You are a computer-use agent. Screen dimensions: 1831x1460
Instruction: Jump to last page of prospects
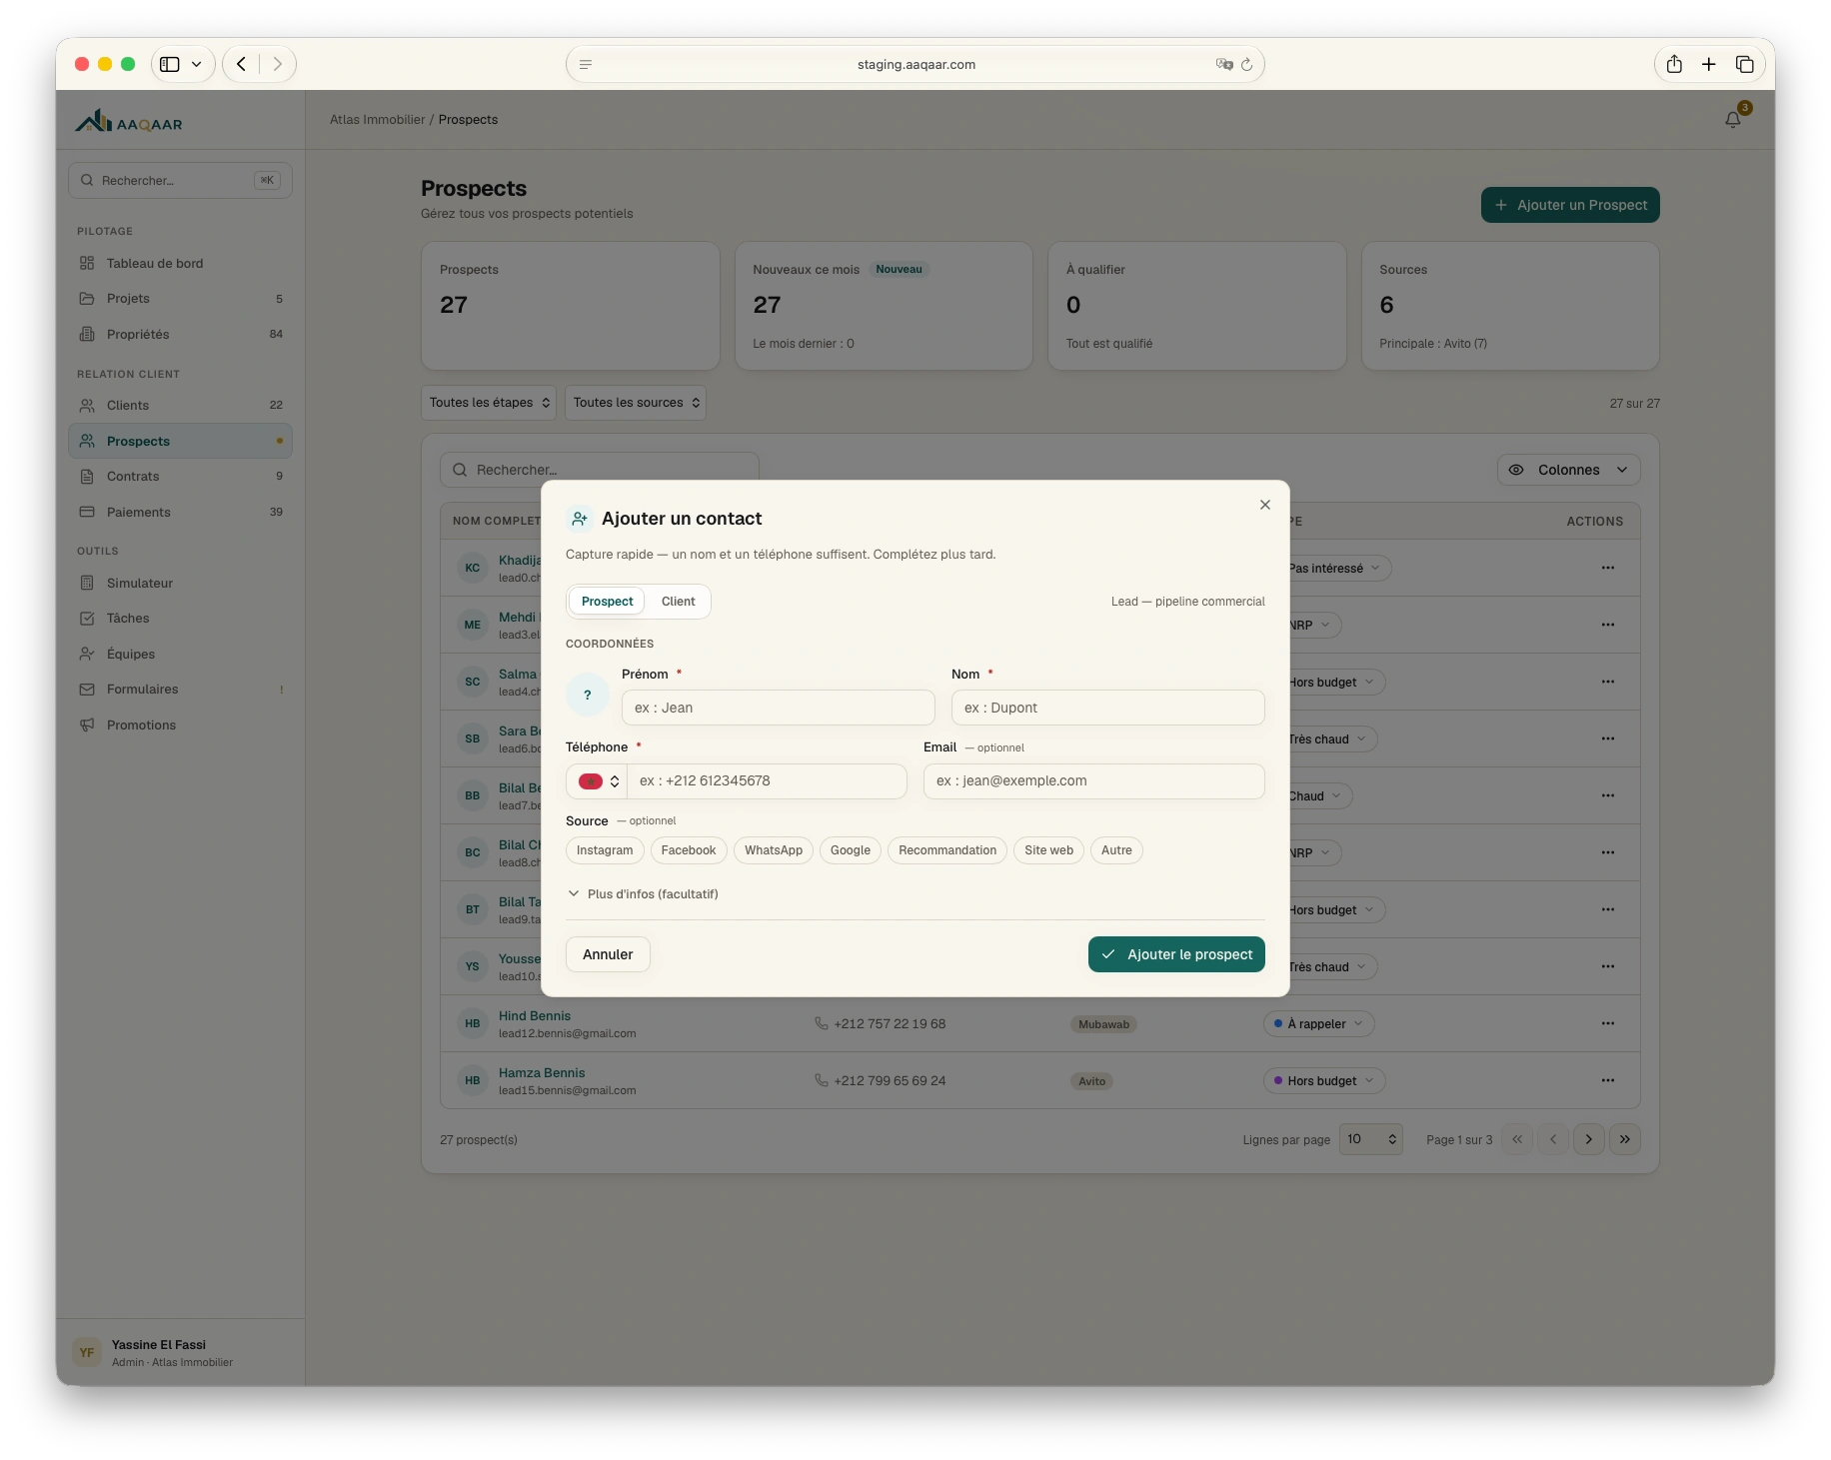pyautogui.click(x=1625, y=1139)
